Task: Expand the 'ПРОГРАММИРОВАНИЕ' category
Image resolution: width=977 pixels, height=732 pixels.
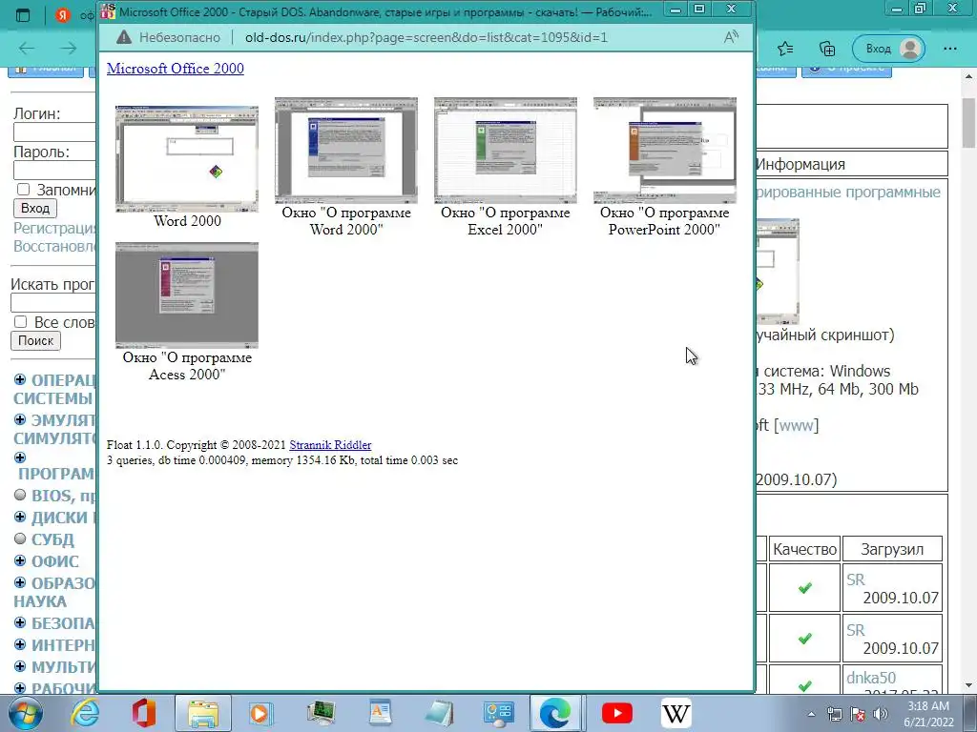Action: pos(20,457)
